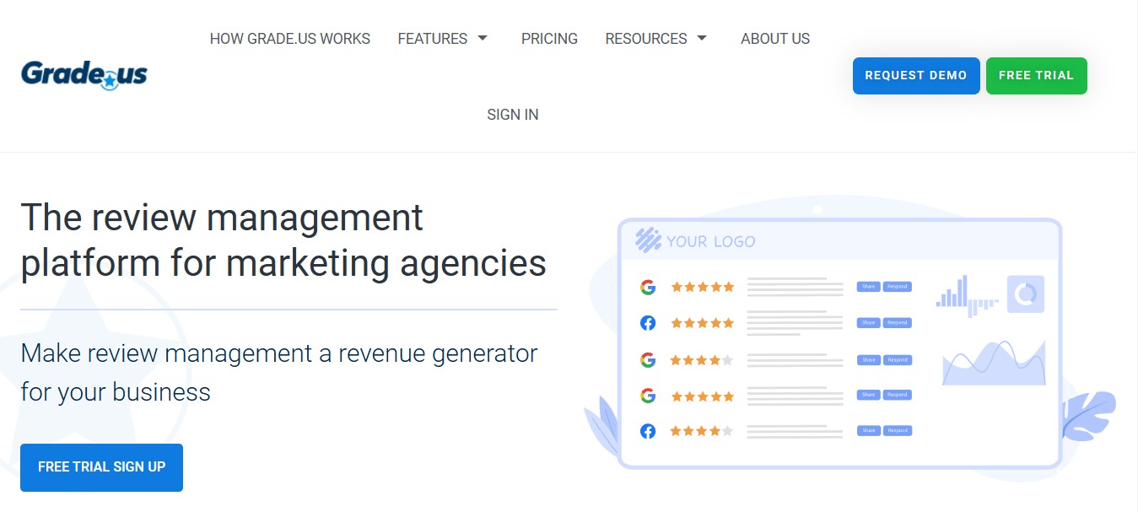Click the Google icon on the four-star review
This screenshot has width=1138, height=512.
(x=647, y=359)
